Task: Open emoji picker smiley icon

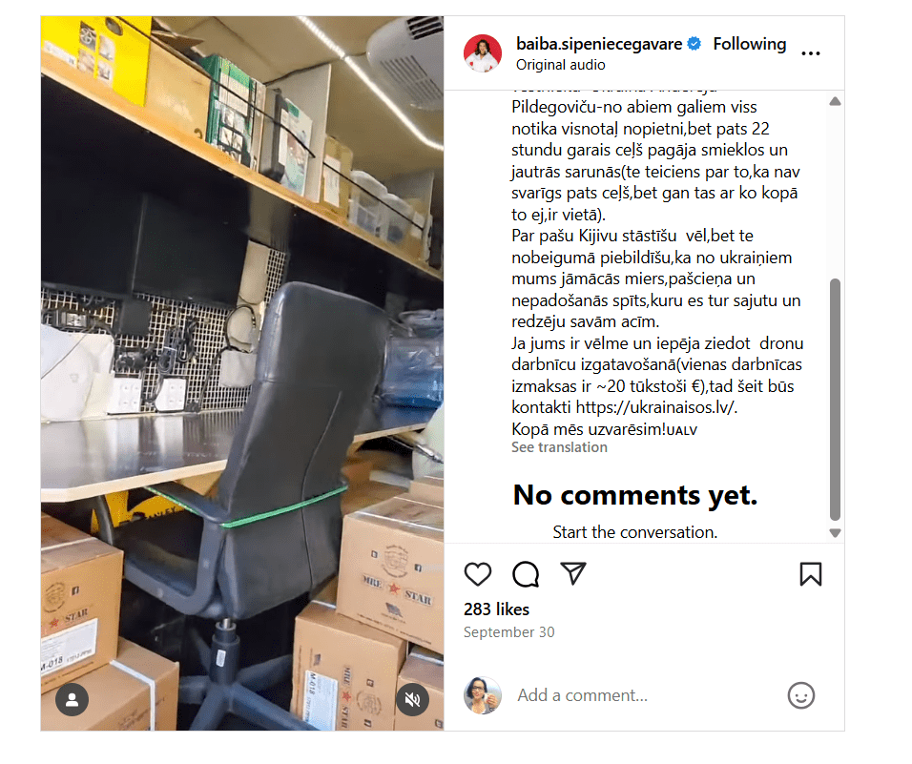Action: click(x=800, y=695)
